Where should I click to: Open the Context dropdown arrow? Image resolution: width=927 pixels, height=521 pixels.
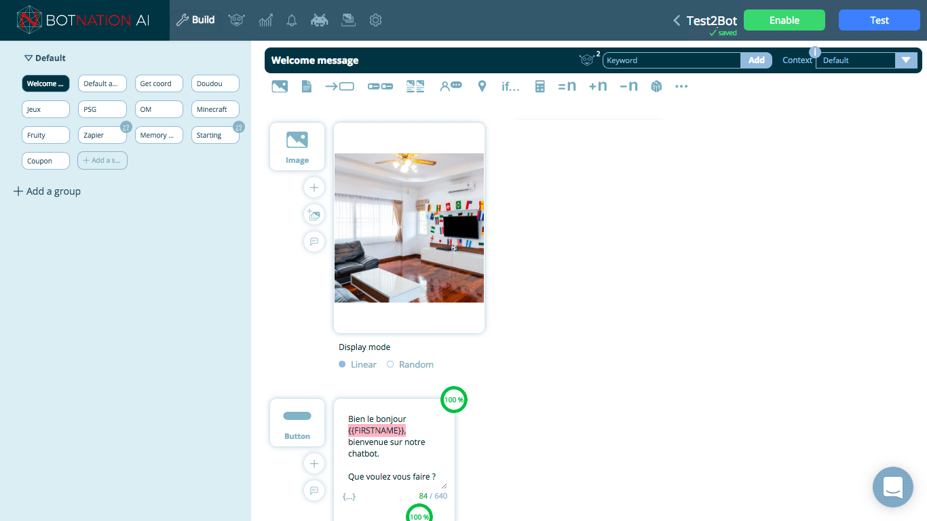click(905, 60)
